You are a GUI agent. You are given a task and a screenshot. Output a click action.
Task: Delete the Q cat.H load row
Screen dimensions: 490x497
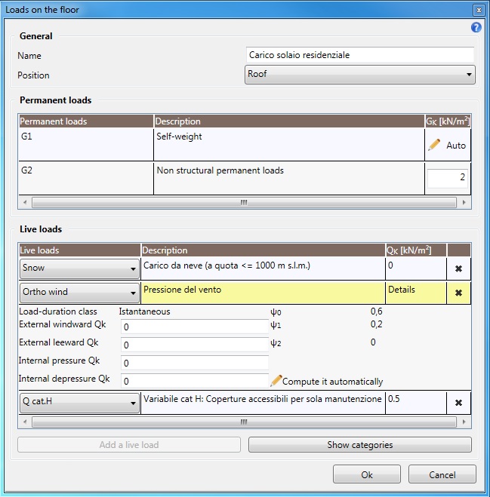[458, 403]
